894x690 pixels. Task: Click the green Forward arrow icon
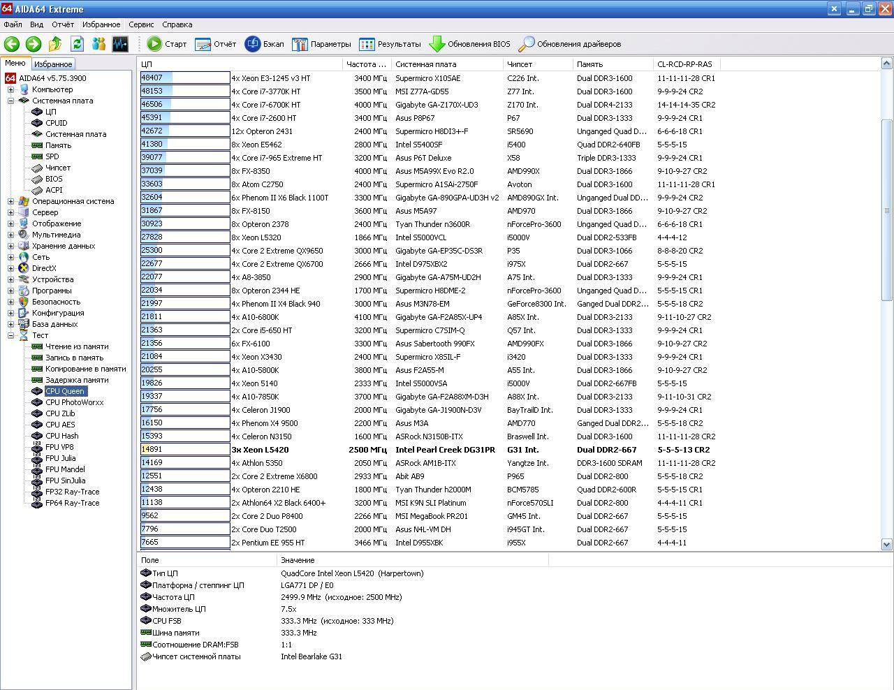tap(34, 44)
